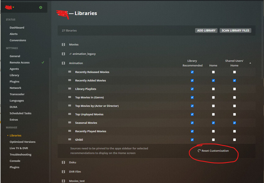Open Scheduled Tasks settings
This screenshot has height=183, width=264.
tap(20, 113)
